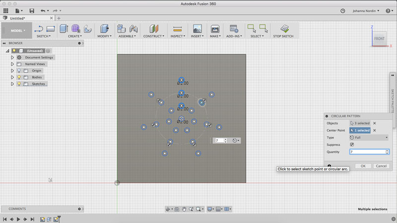Viewport: 397px width, 223px height.
Task: Click the FRONT face of the view cube
Action: 379,39
